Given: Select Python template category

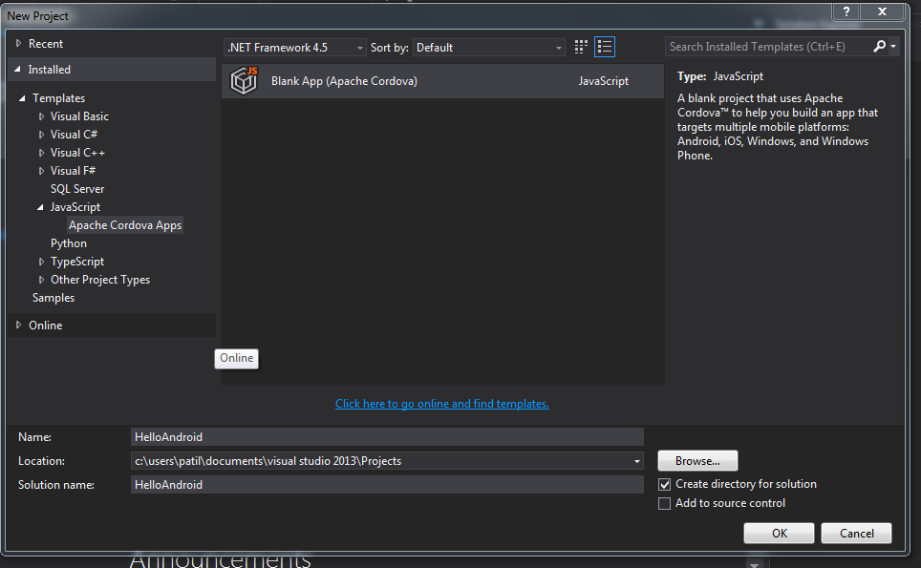Looking at the screenshot, I should click(68, 243).
